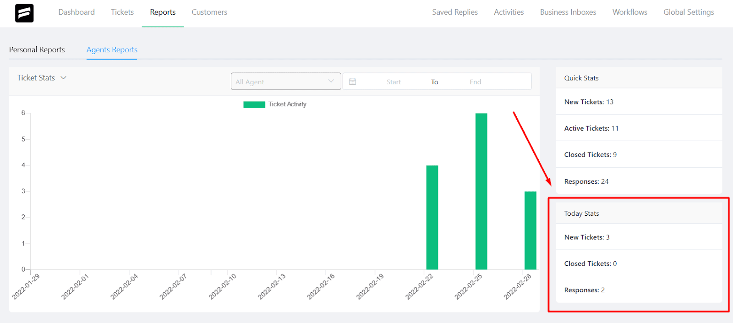This screenshot has width=733, height=323.
Task: Open Saved Replies in top navigation
Action: click(455, 12)
